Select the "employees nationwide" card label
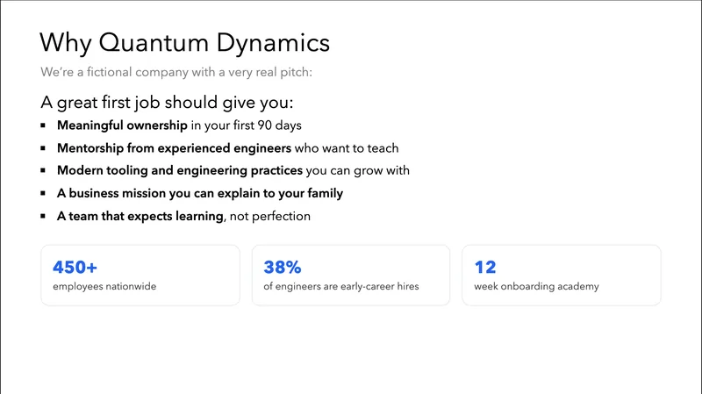The height and width of the screenshot is (394, 702). pyautogui.click(x=104, y=286)
